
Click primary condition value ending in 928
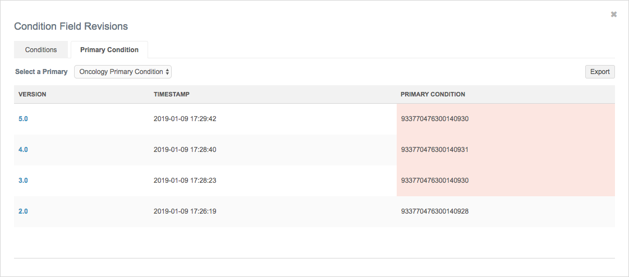click(434, 211)
